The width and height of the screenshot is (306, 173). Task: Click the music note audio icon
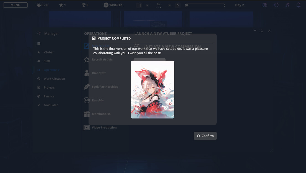(287, 5)
